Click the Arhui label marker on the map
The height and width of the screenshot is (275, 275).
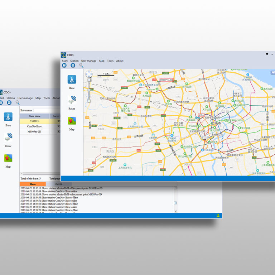pyautogui.click(x=201, y=115)
